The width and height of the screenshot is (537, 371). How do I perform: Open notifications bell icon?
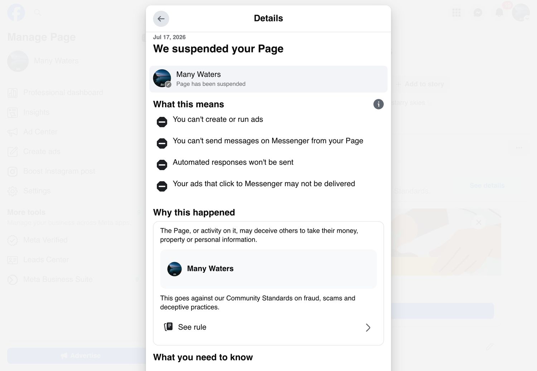[499, 13]
